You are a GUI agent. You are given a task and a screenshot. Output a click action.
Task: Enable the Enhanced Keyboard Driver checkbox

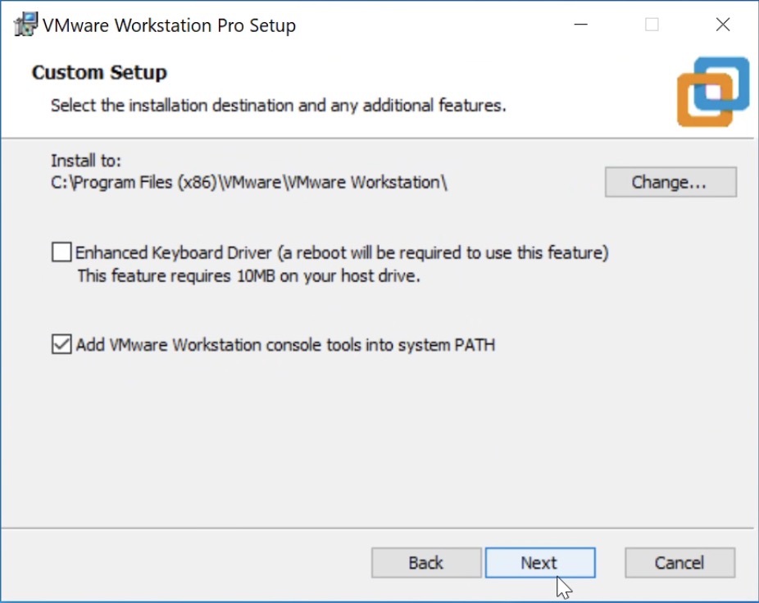click(x=61, y=252)
